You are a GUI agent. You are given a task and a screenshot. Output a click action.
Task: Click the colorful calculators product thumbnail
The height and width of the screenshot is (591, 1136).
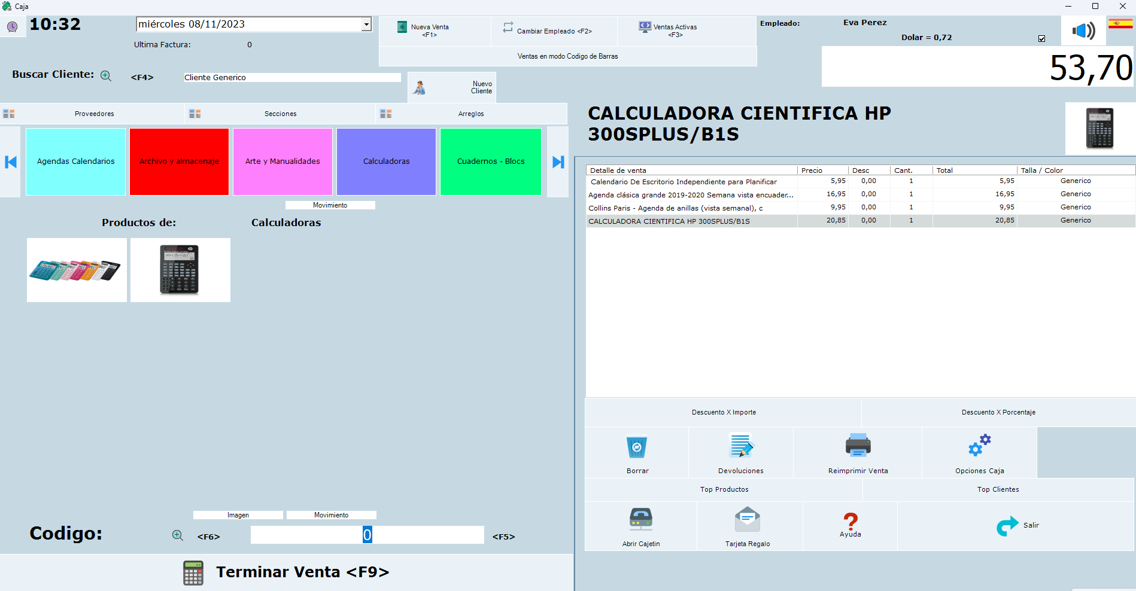point(77,270)
